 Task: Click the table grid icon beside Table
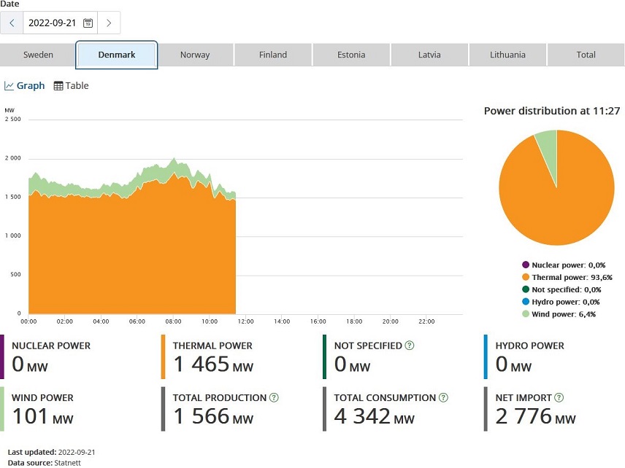click(58, 85)
